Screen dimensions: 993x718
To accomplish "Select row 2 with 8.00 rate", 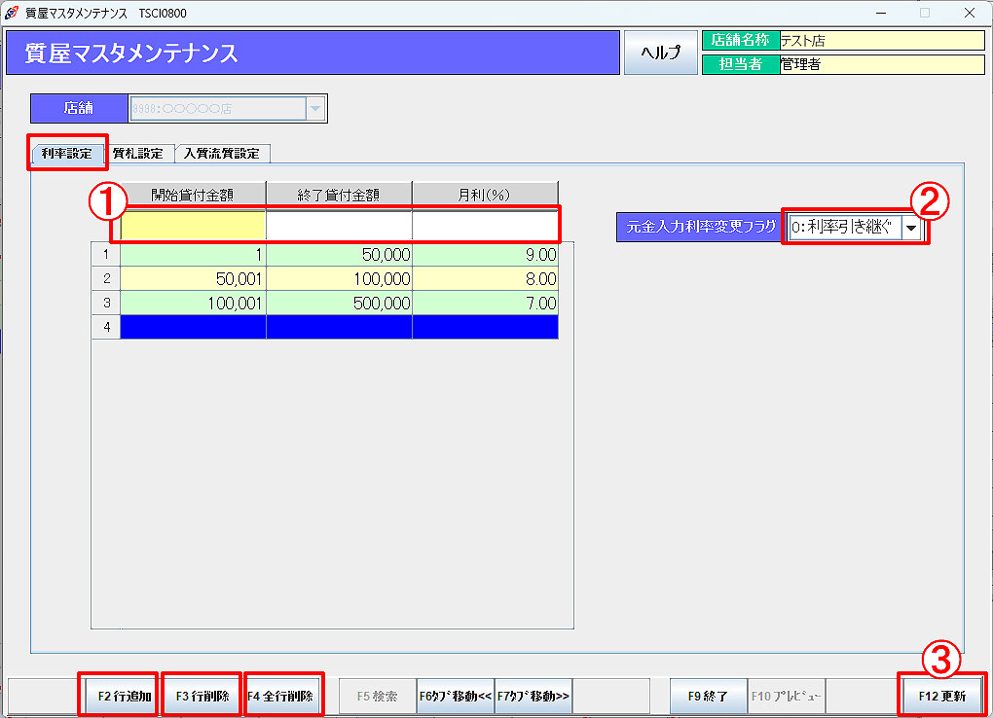I will pyautogui.click(x=339, y=279).
